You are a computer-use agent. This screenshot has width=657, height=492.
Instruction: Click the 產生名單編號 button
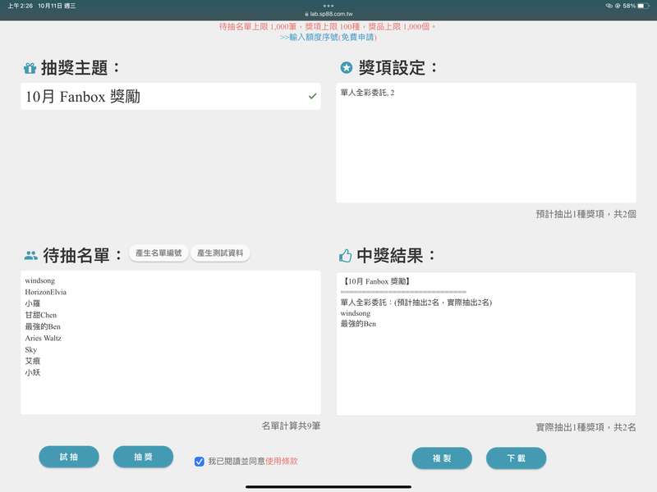(x=159, y=253)
